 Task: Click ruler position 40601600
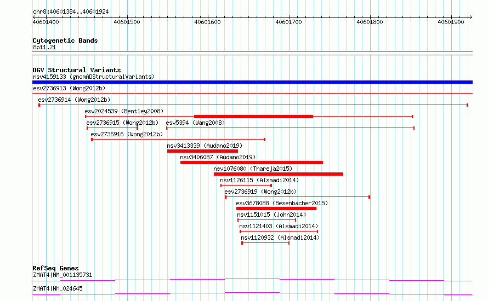click(x=207, y=22)
